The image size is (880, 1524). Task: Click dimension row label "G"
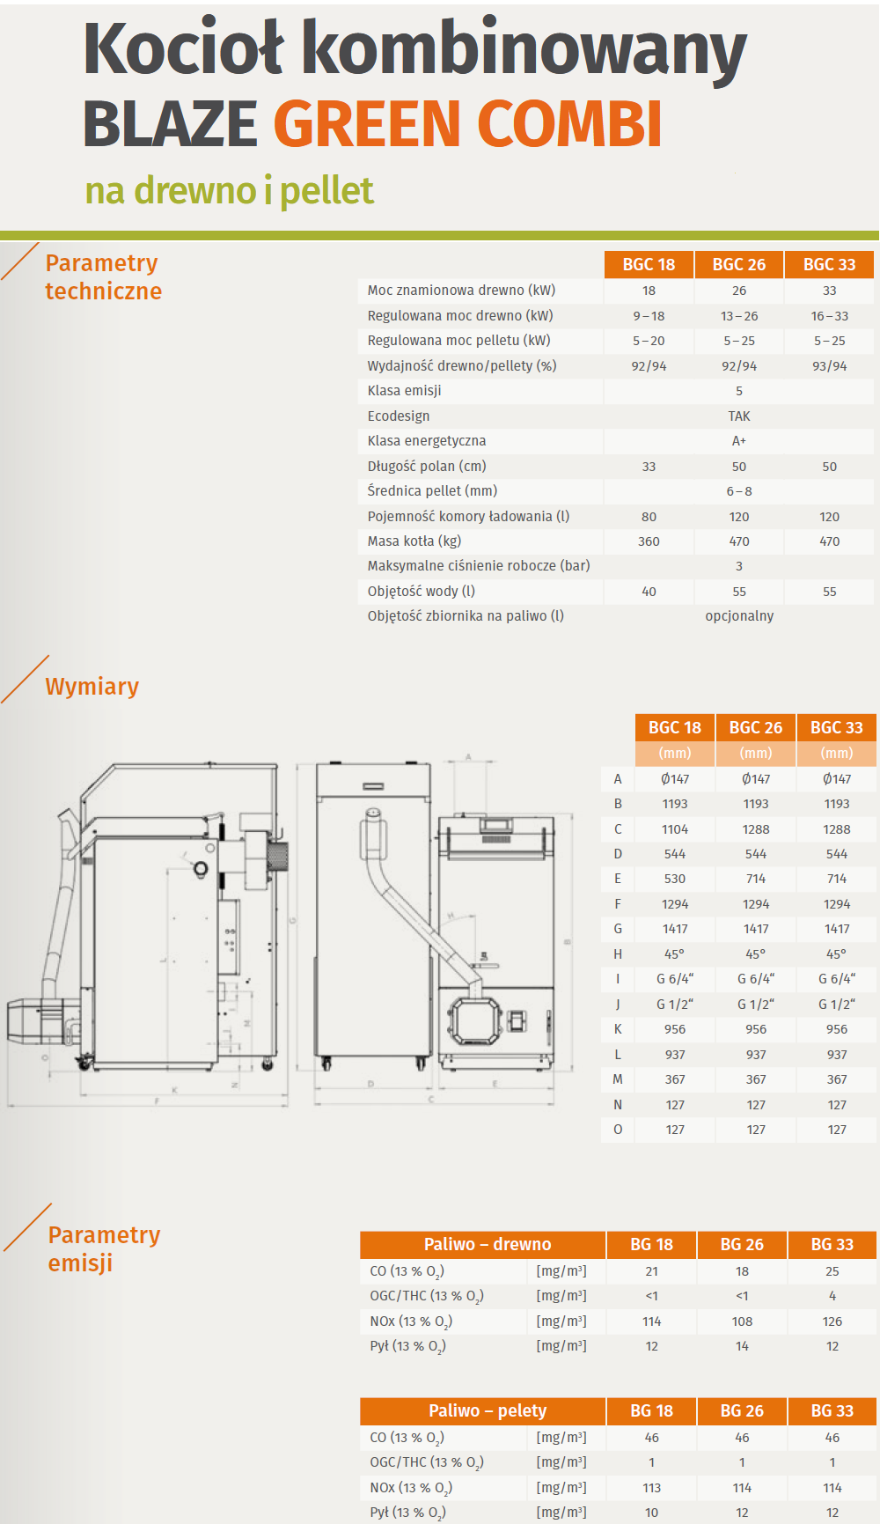(x=618, y=929)
